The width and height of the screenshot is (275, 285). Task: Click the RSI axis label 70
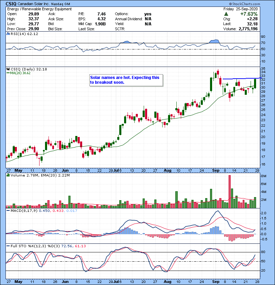(263, 43)
